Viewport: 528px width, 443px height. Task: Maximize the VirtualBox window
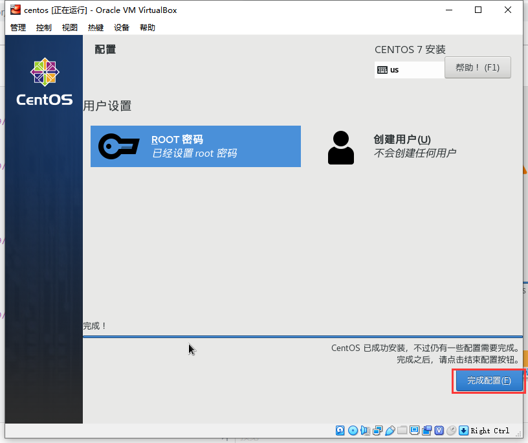point(478,10)
